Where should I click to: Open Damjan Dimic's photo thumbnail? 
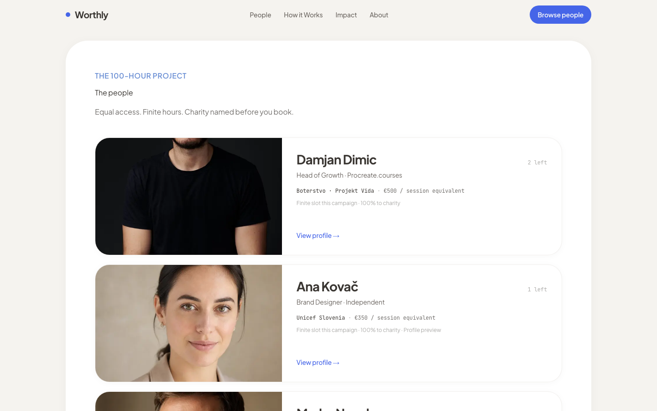[188, 196]
